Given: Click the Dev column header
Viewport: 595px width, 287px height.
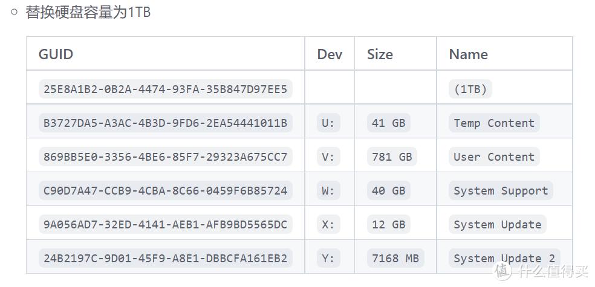Looking at the screenshot, I should [330, 54].
